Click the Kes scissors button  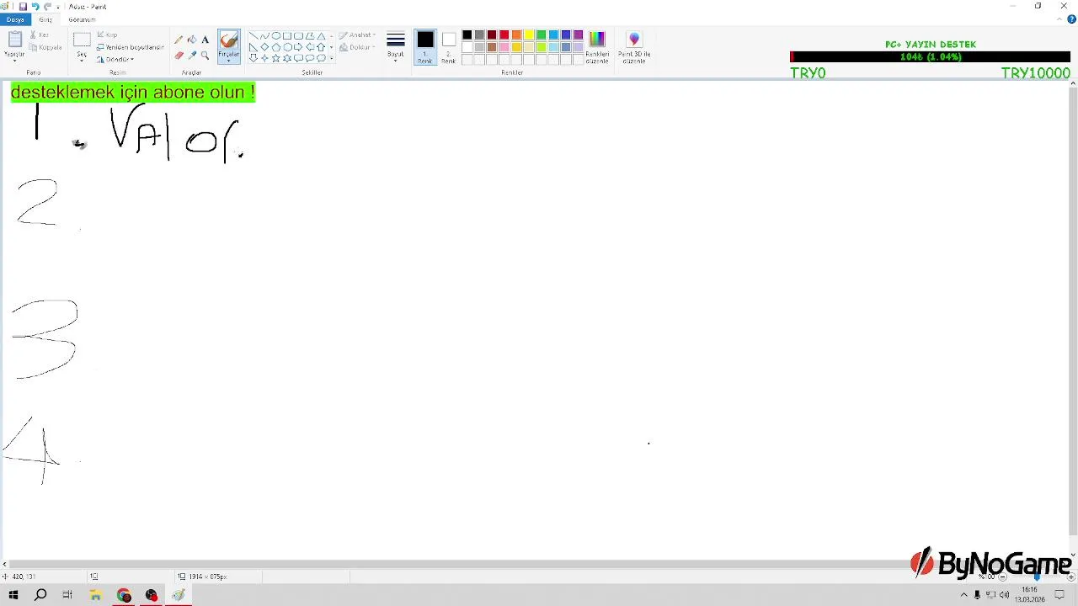[x=40, y=35]
